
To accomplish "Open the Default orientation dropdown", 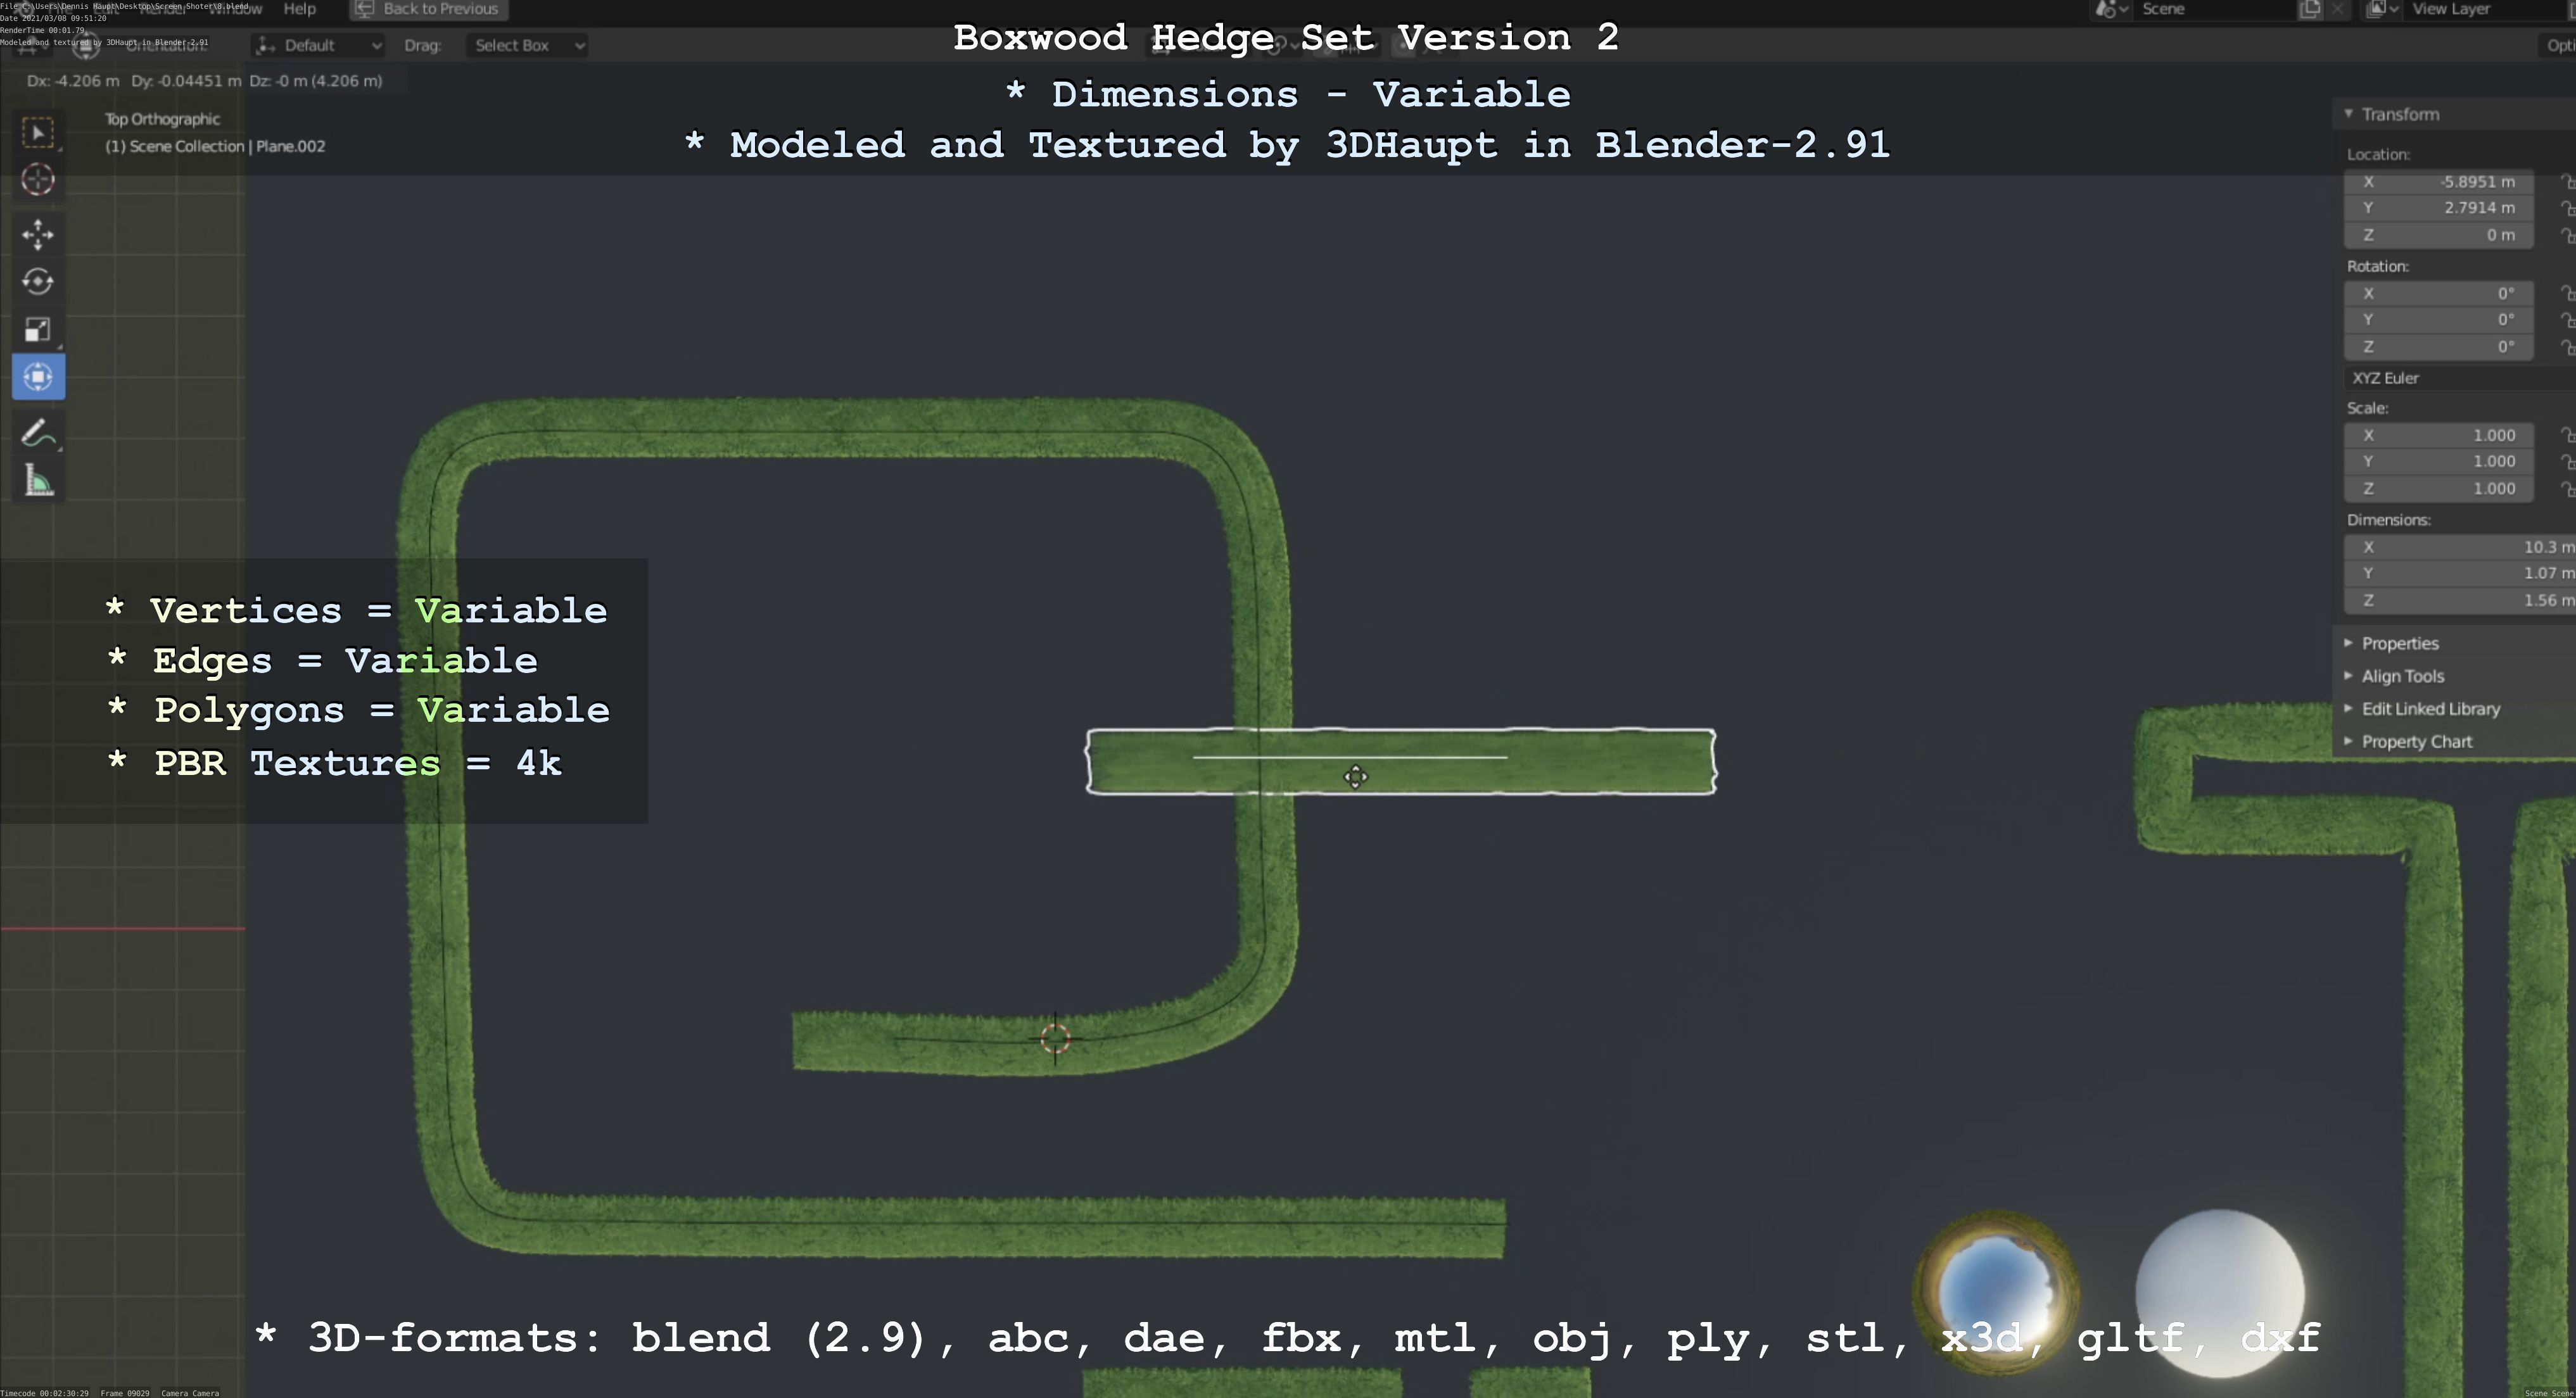I will pyautogui.click(x=318, y=45).
